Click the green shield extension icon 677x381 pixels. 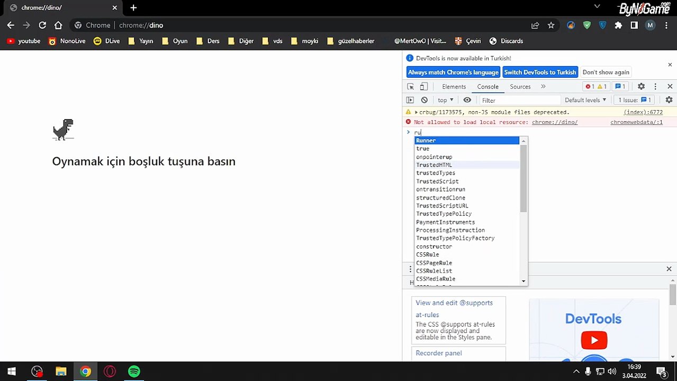(586, 25)
